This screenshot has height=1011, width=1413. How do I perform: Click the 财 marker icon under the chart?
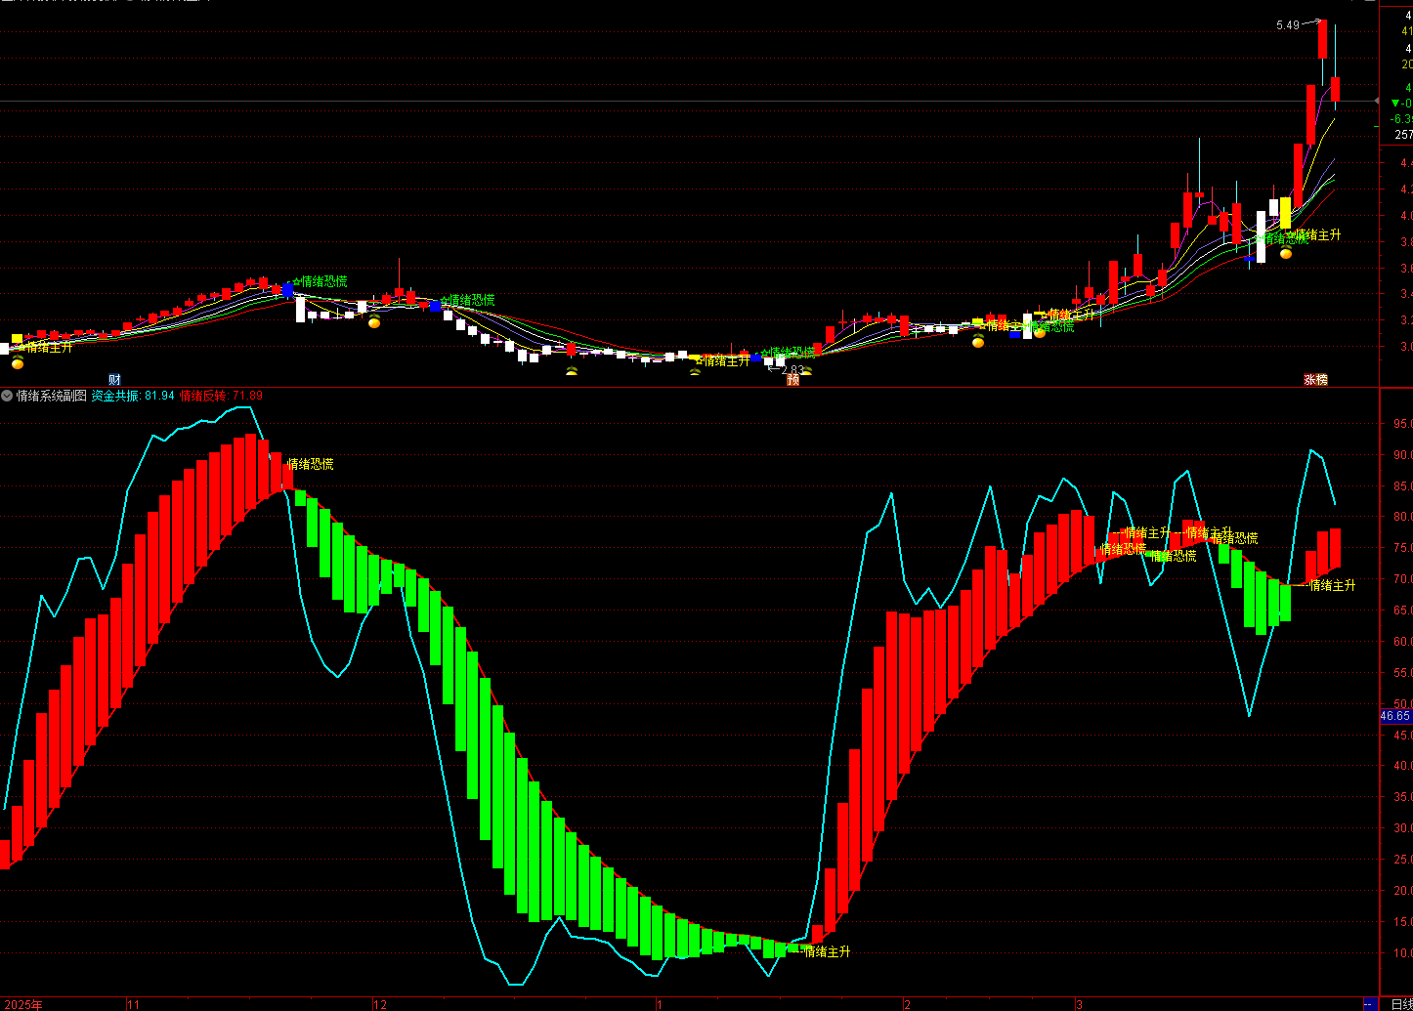tap(114, 379)
